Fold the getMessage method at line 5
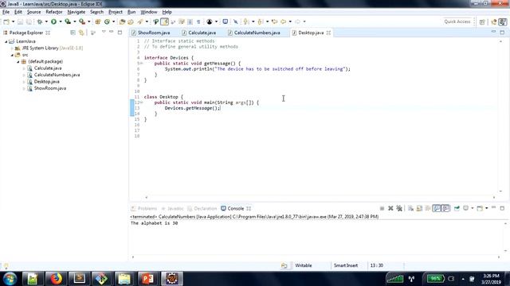 142,64
